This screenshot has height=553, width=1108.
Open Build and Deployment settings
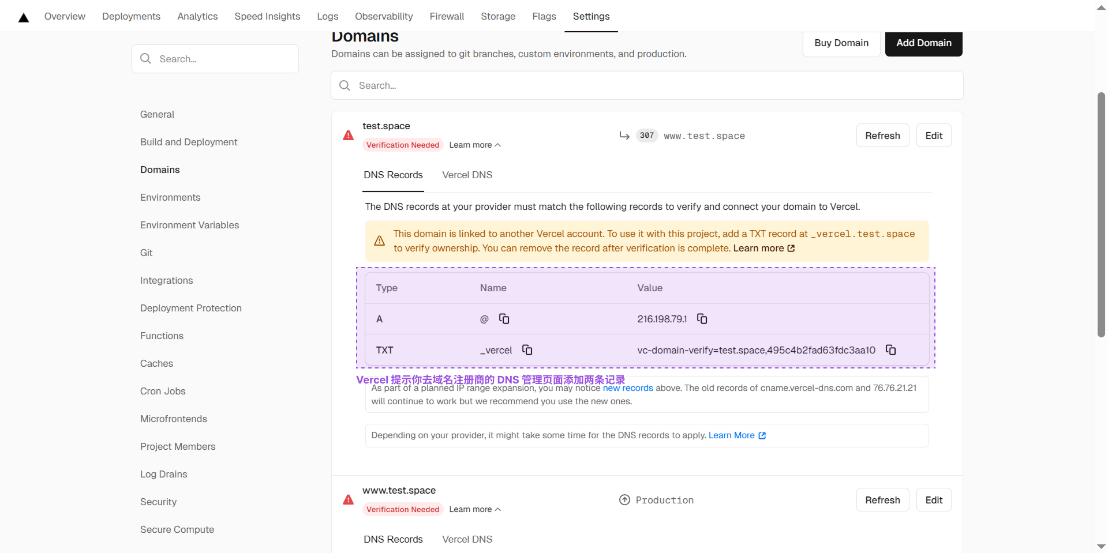tap(189, 142)
